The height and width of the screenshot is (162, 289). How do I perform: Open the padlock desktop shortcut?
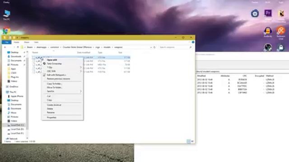pyautogui.click(x=281, y=48)
